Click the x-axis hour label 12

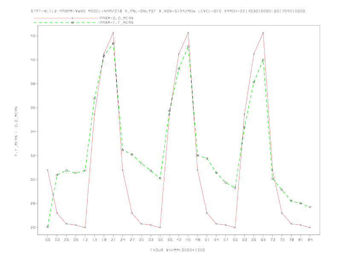pyautogui.click(x=85, y=240)
